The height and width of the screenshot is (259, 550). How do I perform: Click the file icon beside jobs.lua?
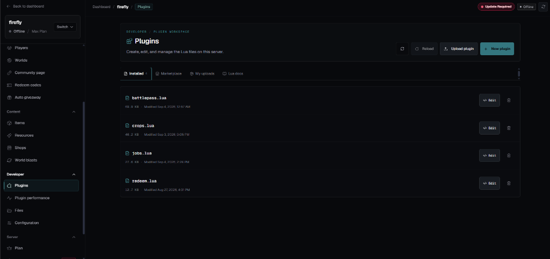[128, 153]
